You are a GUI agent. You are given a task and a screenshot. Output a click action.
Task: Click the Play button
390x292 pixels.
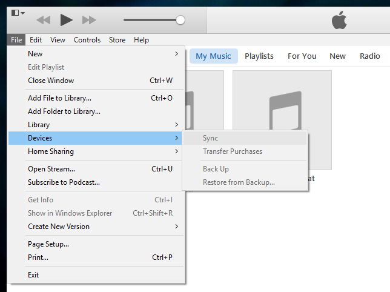[x=67, y=20]
